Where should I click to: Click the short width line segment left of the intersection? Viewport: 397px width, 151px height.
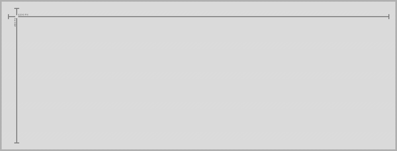(12, 16)
